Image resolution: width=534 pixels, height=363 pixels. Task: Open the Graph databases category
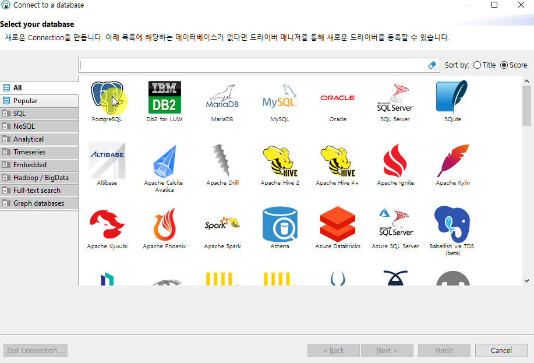[x=39, y=203]
